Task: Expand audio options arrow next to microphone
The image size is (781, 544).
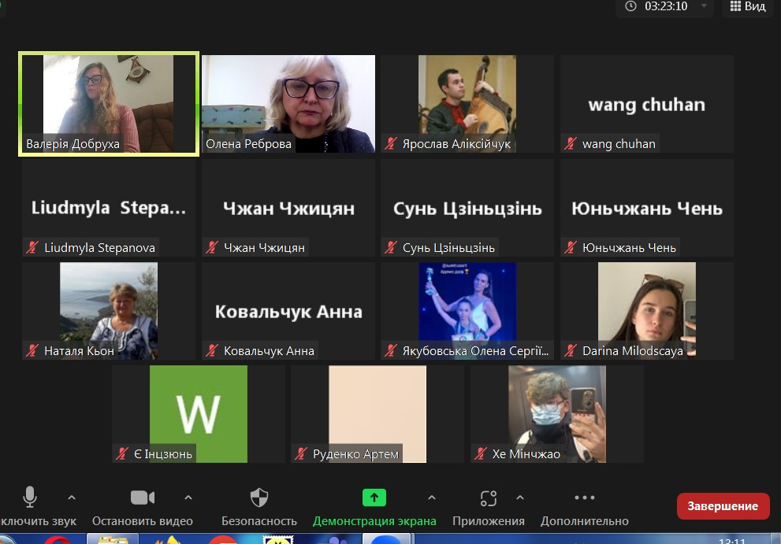Action: (72, 498)
